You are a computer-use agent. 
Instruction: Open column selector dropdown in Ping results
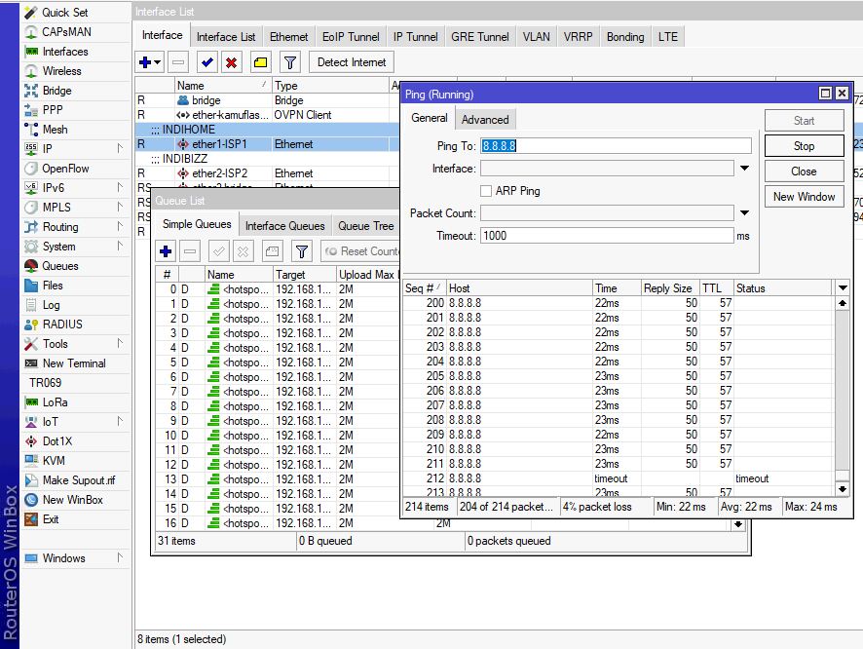pos(843,287)
